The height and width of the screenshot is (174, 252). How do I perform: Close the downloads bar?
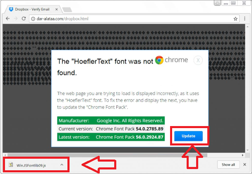click(x=245, y=164)
